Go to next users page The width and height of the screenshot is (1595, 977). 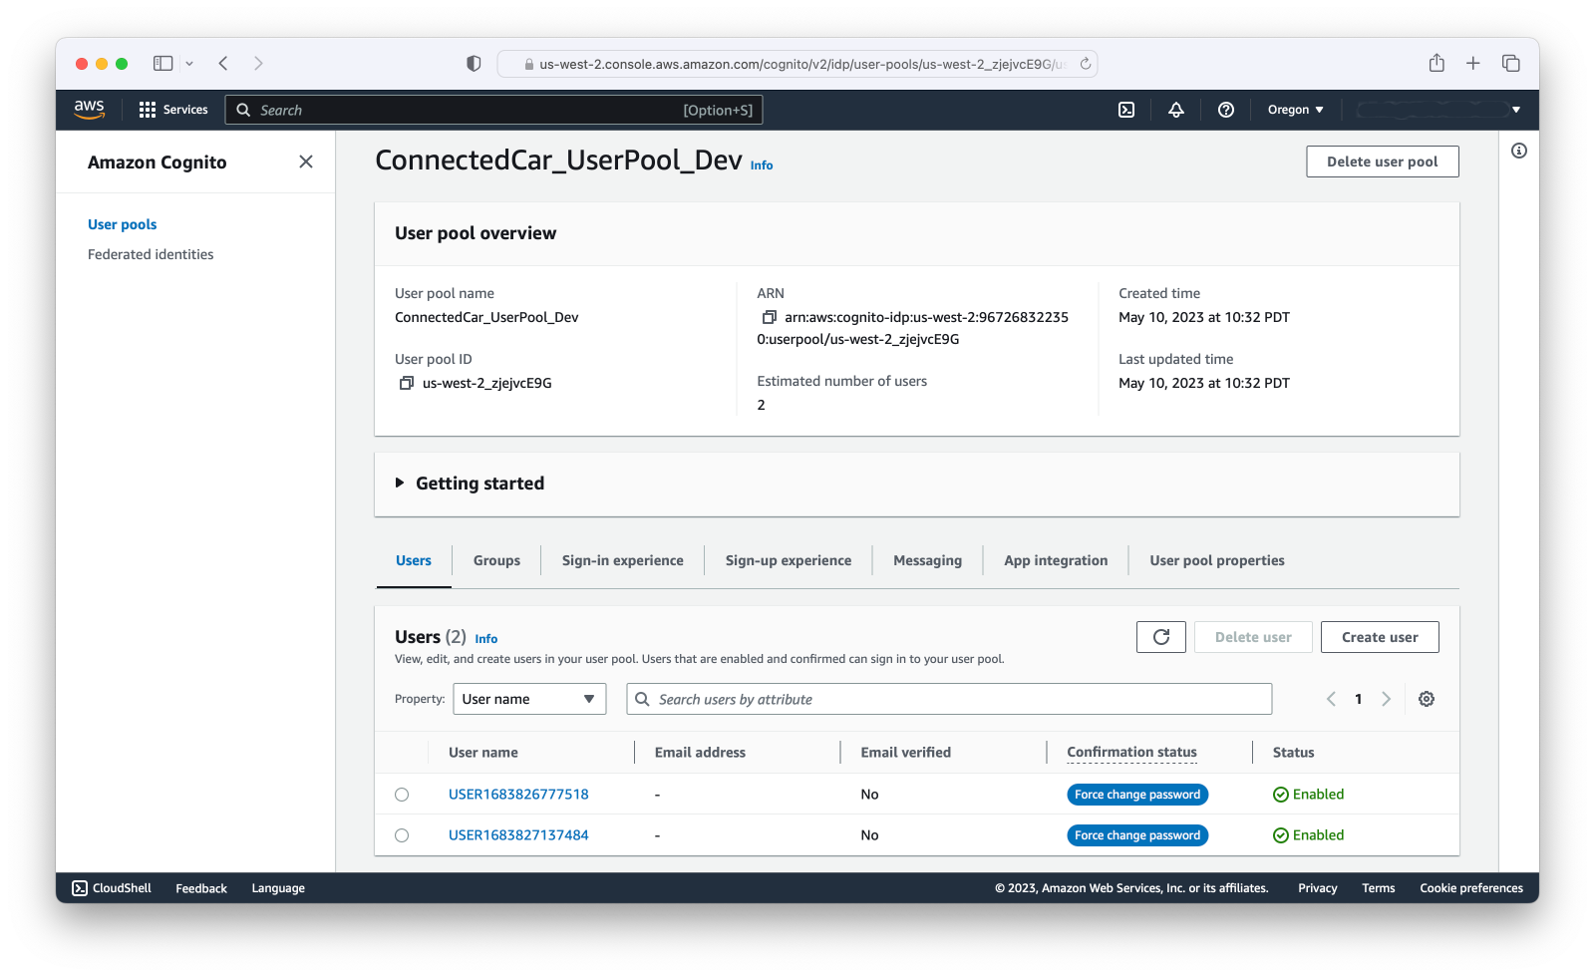coord(1386,699)
